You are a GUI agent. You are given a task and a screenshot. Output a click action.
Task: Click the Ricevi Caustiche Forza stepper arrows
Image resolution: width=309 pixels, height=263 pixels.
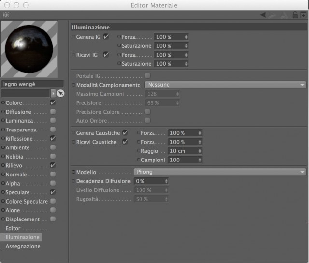tap(200, 142)
